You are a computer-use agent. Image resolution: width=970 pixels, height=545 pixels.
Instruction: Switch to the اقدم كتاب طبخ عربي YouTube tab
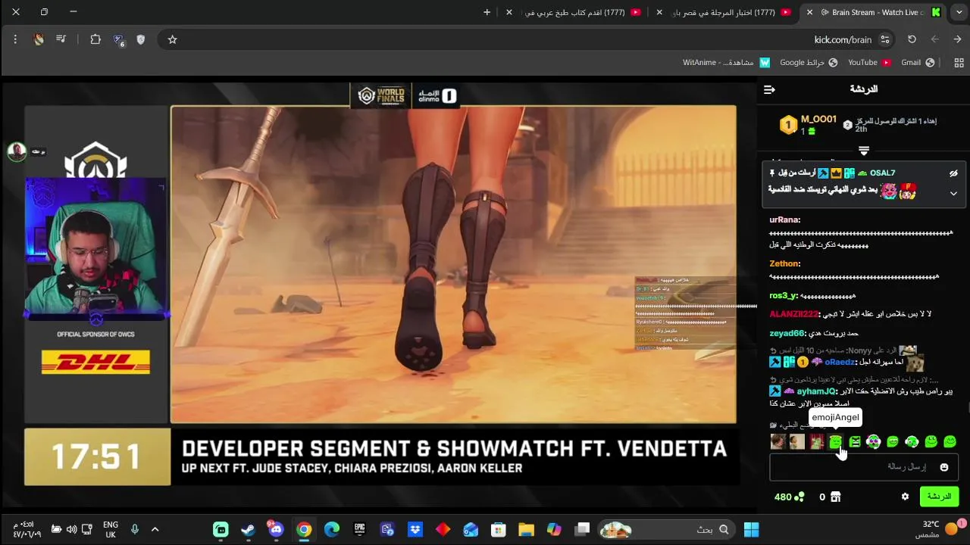point(576,12)
